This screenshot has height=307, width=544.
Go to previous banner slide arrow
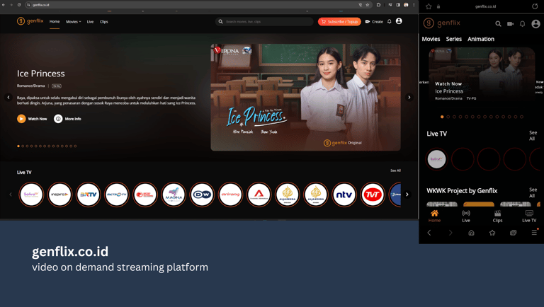[8, 98]
